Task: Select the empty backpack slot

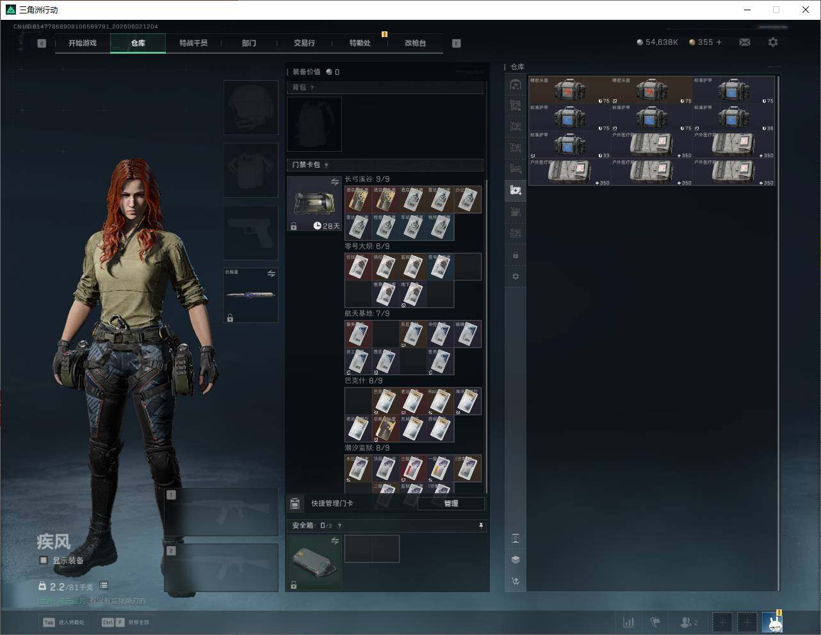Action: coord(314,124)
